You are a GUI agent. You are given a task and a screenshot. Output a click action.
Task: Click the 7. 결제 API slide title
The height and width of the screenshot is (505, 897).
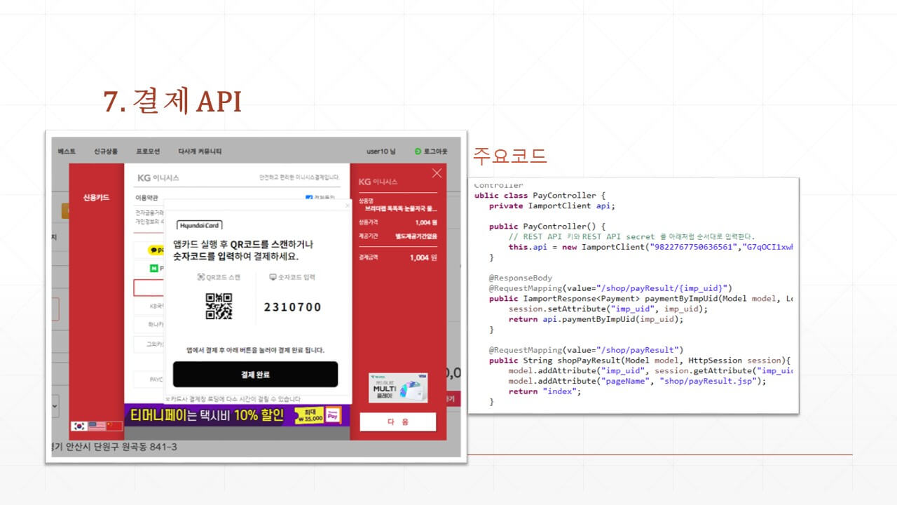pos(172,102)
